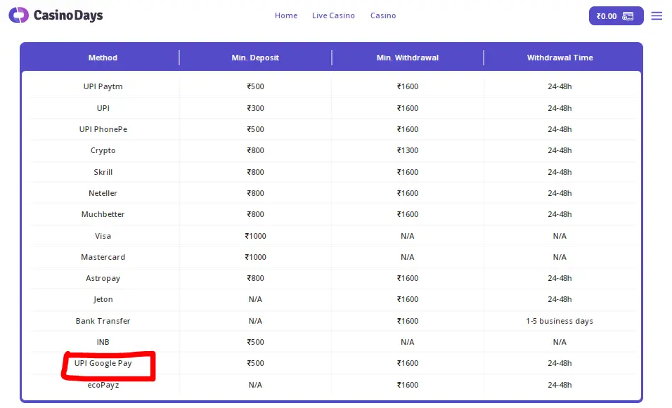The width and height of the screenshot is (672, 408).
Task: Select the UPI Google Pay method cell
Action: click(x=103, y=363)
